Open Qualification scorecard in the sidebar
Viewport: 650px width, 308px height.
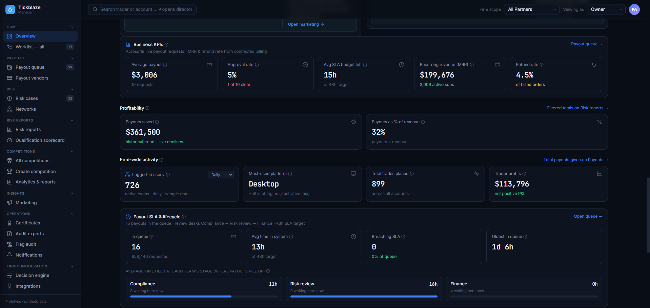tap(40, 140)
